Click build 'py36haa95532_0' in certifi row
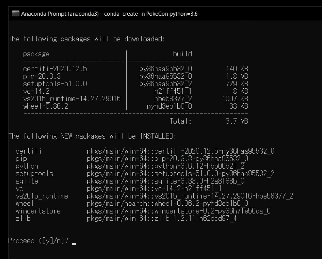 (x=166, y=69)
